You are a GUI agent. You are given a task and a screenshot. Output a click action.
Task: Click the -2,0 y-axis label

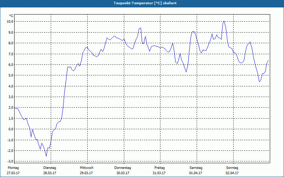click(x=10, y=151)
